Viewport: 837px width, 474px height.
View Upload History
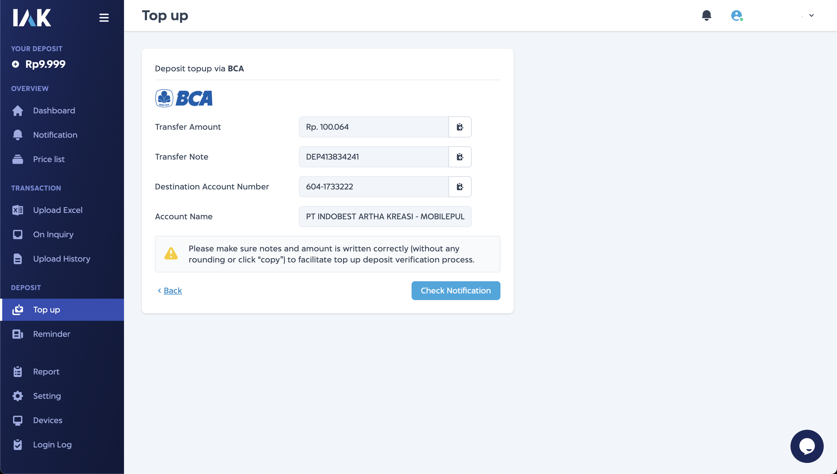tap(61, 259)
